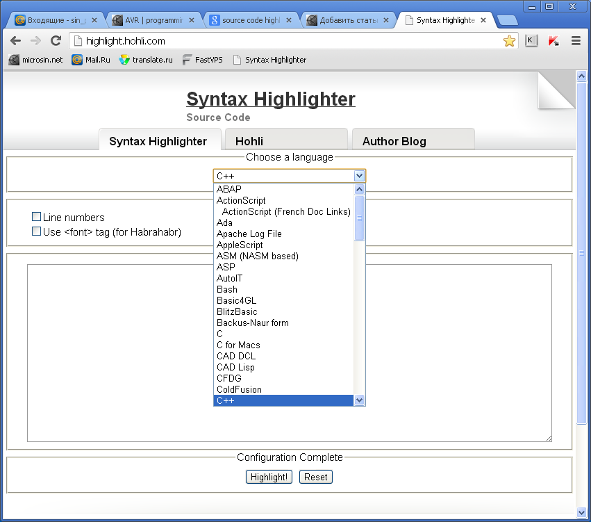The height and width of the screenshot is (522, 591).
Task: Click the browser forward arrow
Action: click(x=35, y=41)
